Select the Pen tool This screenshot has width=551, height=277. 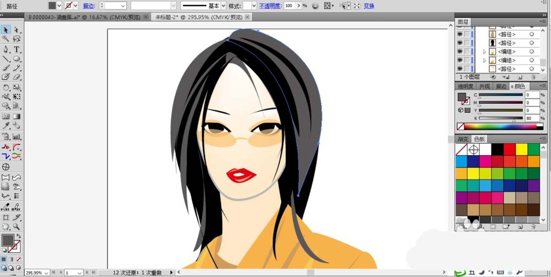(6, 49)
